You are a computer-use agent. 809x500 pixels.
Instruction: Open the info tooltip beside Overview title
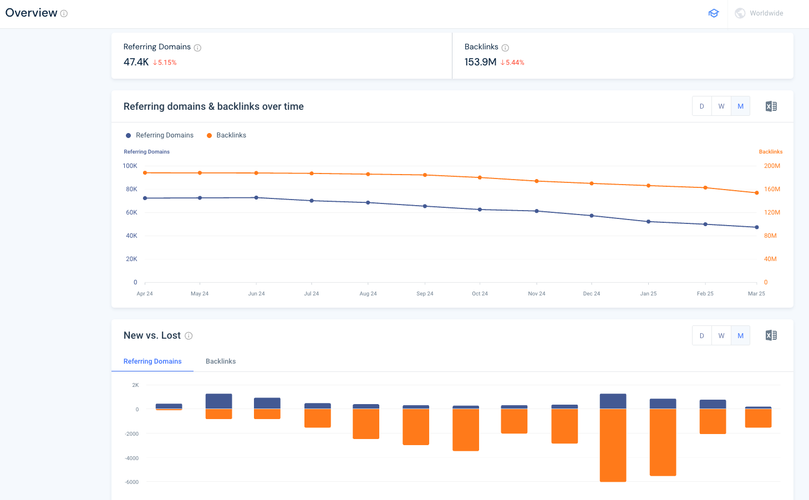[x=65, y=13]
